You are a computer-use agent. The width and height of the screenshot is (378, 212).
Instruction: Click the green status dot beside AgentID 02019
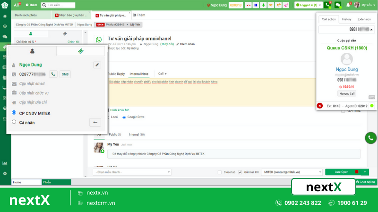tap(372, 106)
